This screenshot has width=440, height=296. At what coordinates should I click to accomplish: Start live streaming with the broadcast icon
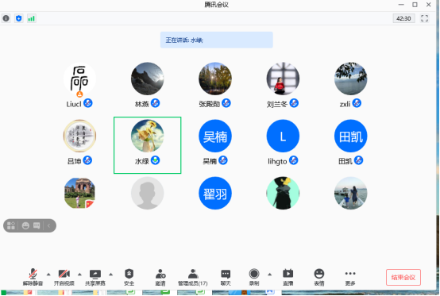coord(288,277)
